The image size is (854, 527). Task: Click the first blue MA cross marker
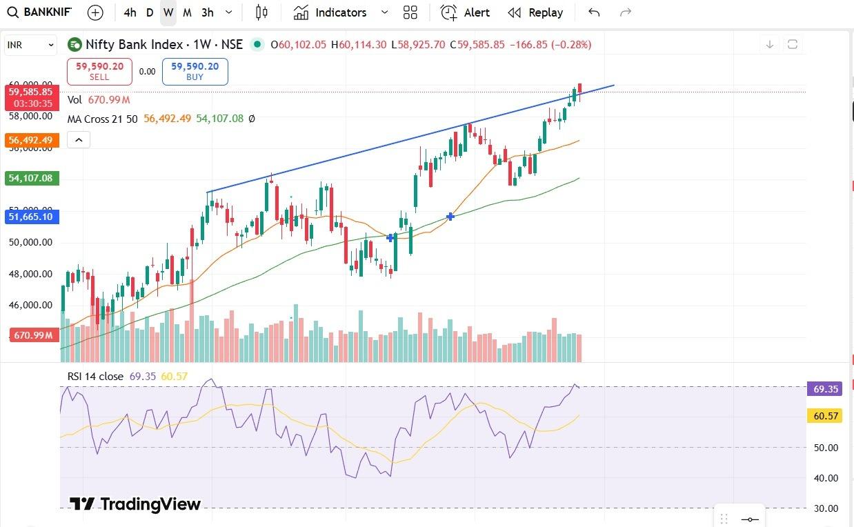coord(391,238)
